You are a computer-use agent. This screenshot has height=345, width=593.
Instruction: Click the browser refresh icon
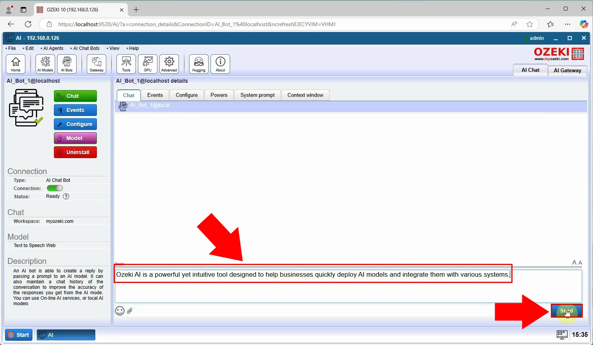coord(28,24)
